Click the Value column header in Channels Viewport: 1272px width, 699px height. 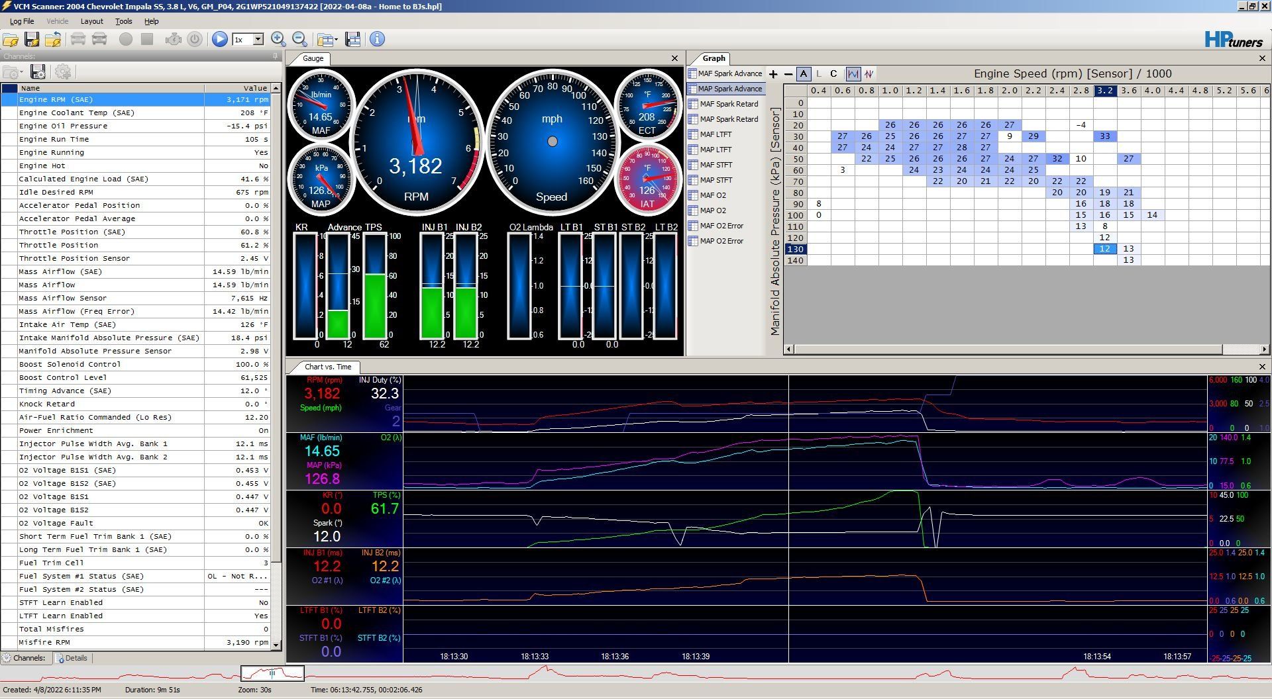click(238, 88)
